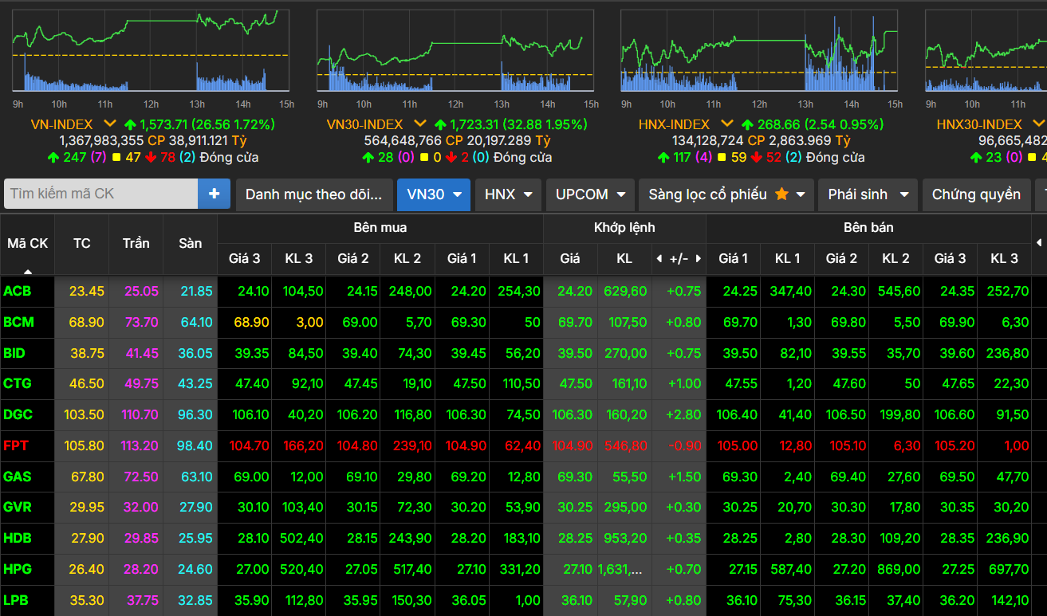
Task: Click the VN-INDEX chart thumbnail
Action: (150, 52)
